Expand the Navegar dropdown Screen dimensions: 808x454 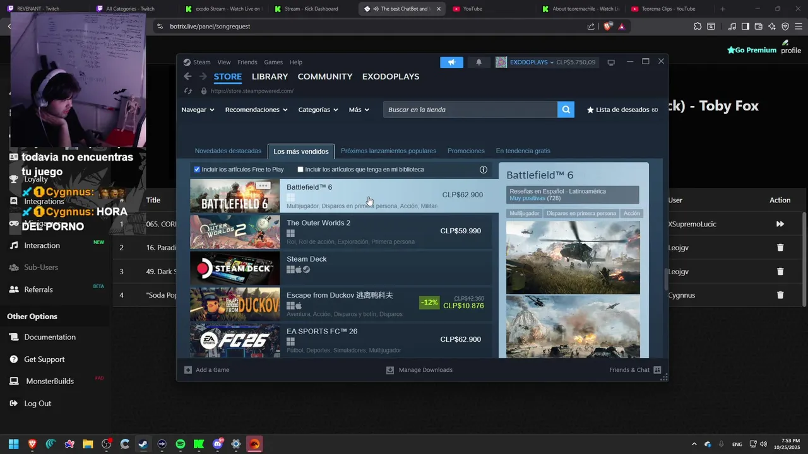coord(198,110)
